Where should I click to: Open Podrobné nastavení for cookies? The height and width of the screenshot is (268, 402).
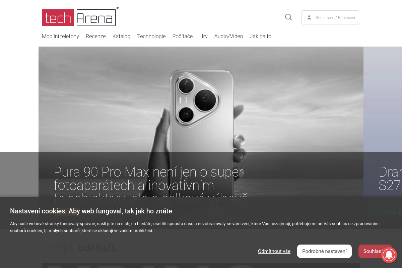tap(324, 251)
